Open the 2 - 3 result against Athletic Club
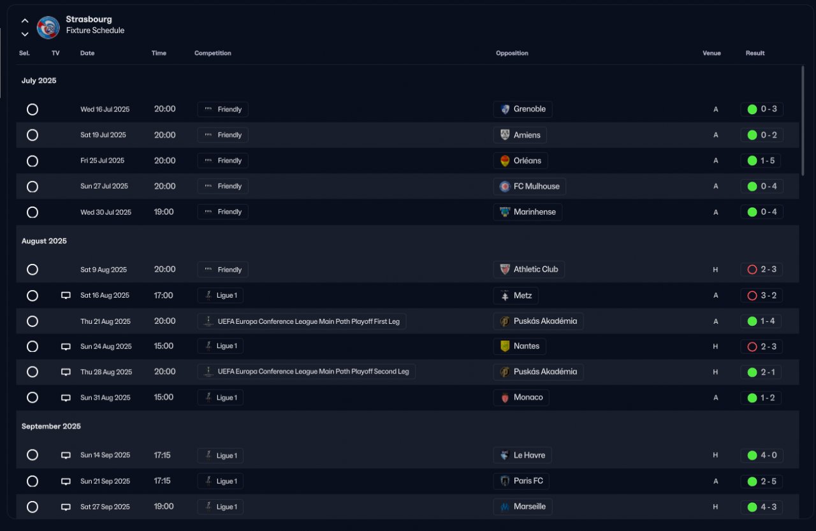Screen dimensions: 816x531 [x=762, y=269]
